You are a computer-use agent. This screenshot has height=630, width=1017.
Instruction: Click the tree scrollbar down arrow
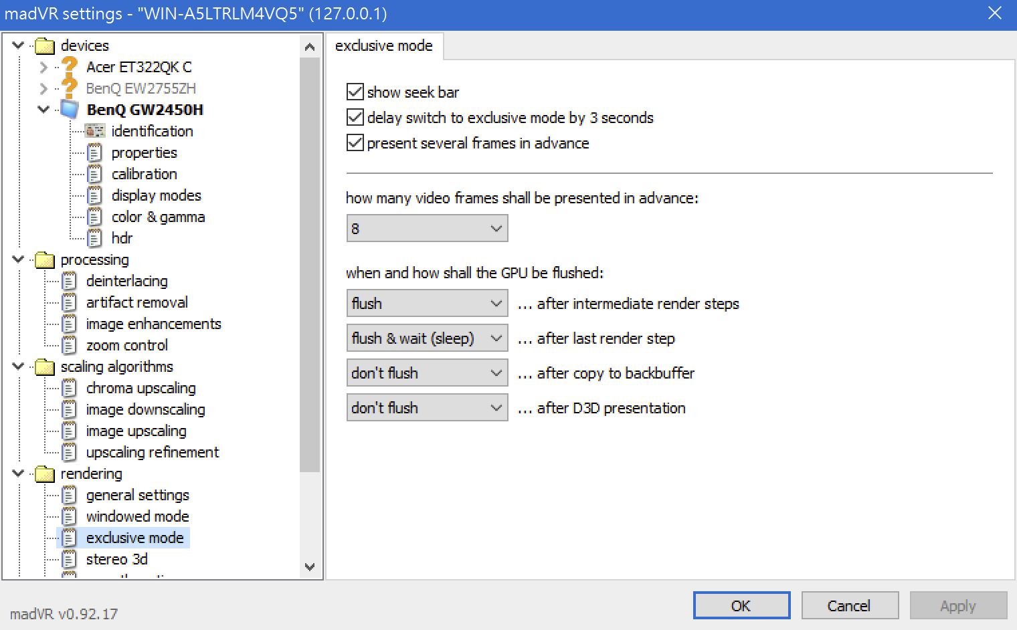(309, 566)
